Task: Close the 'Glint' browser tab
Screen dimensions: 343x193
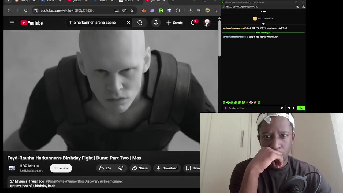Action: point(113,1)
